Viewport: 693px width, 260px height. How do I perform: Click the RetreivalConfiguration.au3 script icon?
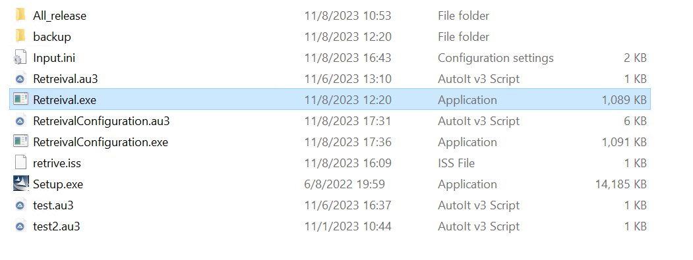(20, 121)
